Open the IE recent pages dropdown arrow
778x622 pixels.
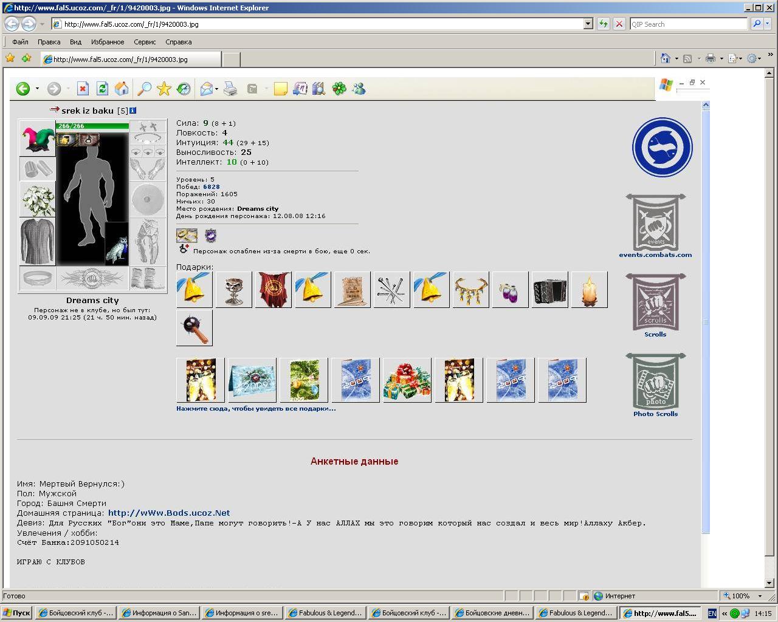[42, 24]
